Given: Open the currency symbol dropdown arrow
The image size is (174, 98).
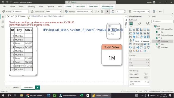Looking at the screenshot, I should click(98, 11).
